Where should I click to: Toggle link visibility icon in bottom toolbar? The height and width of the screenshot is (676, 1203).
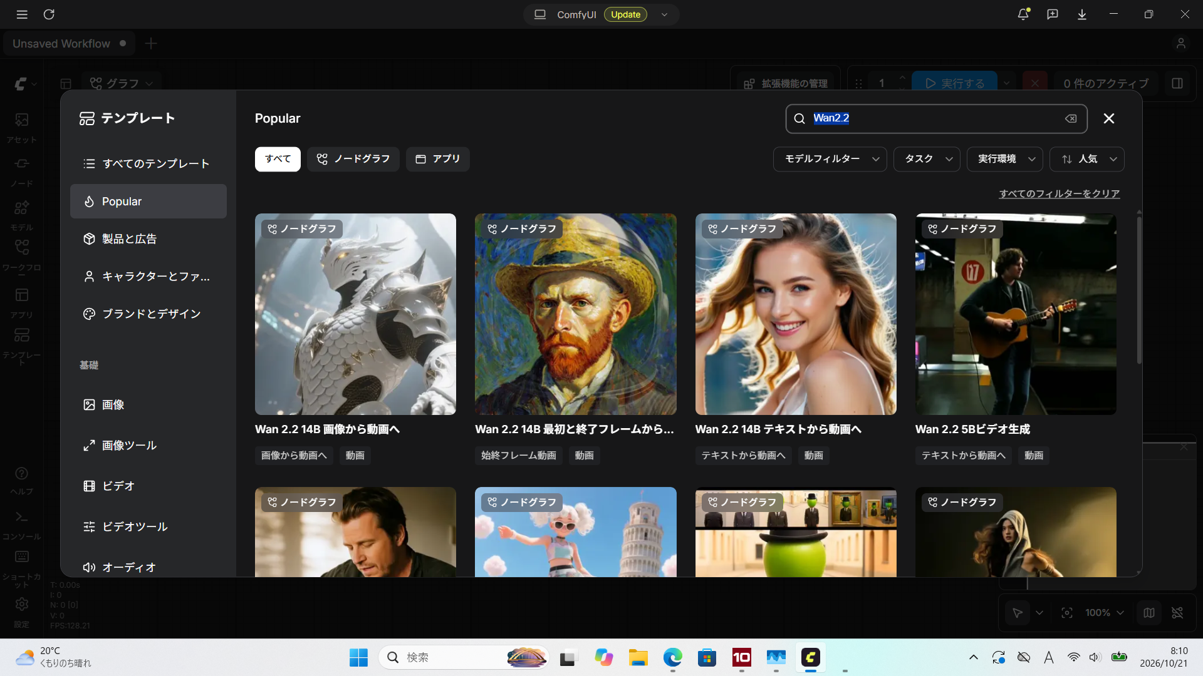[x=1178, y=613]
